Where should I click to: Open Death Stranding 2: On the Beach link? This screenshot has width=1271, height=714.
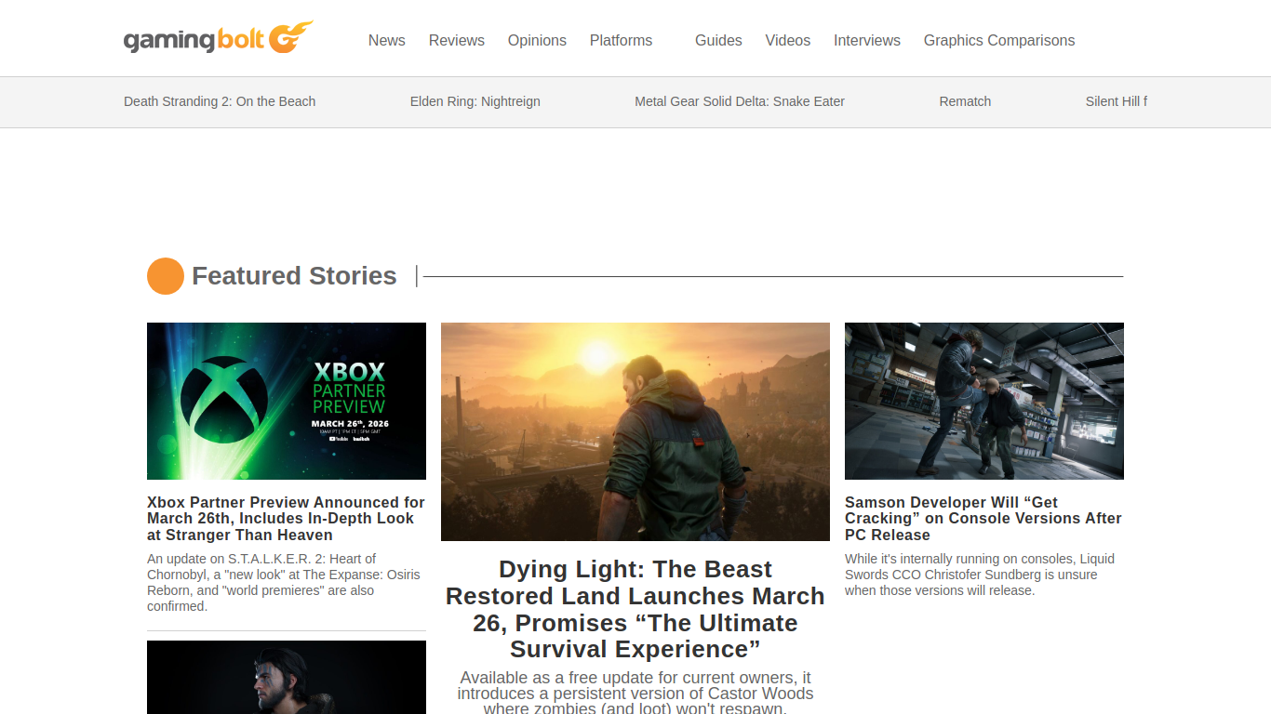[220, 101]
